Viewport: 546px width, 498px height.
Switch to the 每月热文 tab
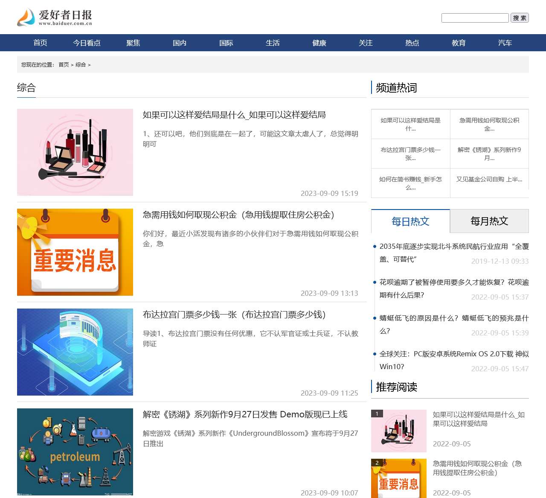[x=489, y=221]
